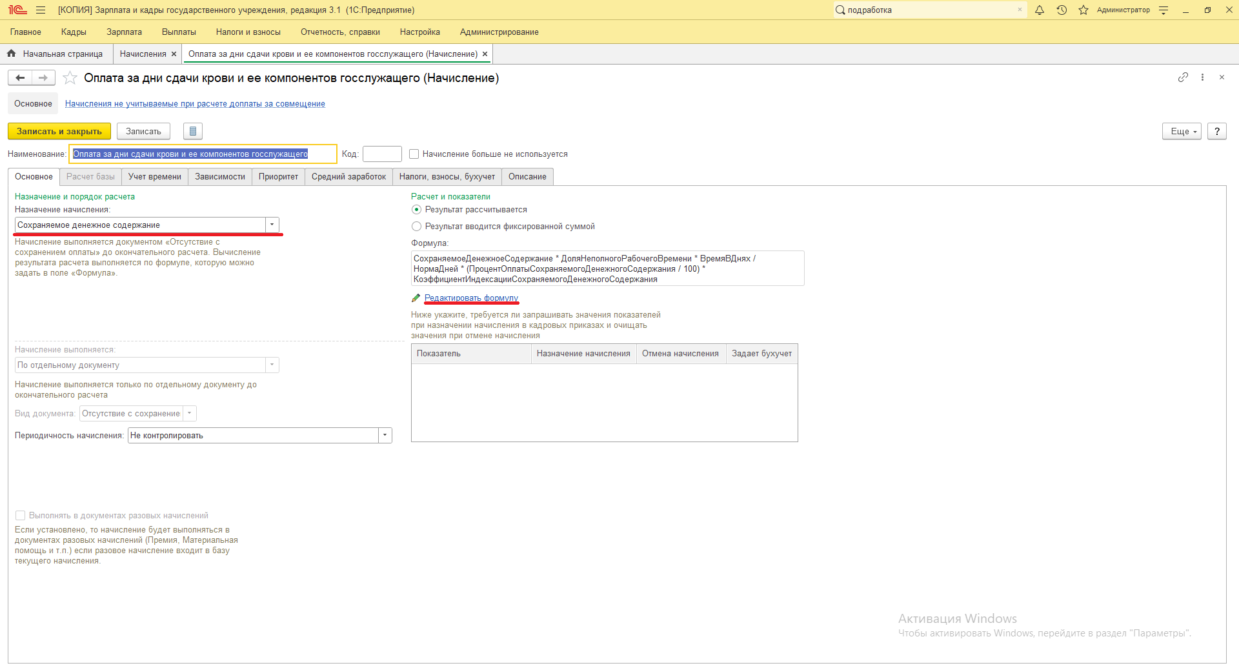The image size is (1239, 670).
Task: Click the Код input field
Action: (382, 154)
